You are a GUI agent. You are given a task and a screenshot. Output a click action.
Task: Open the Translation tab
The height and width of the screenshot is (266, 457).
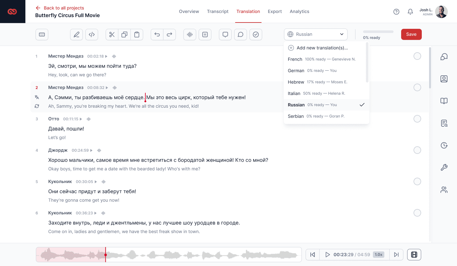tap(248, 11)
